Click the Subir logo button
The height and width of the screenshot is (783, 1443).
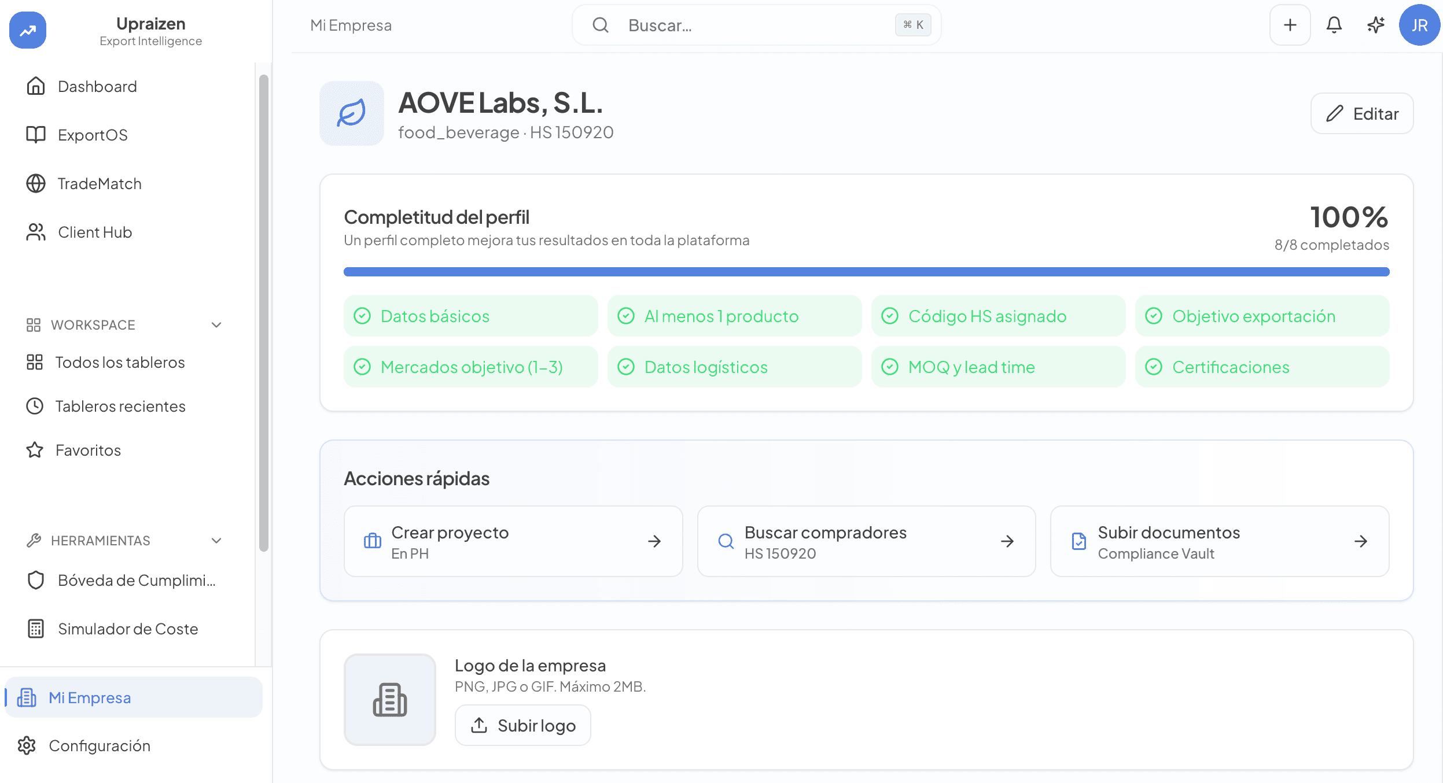point(523,725)
